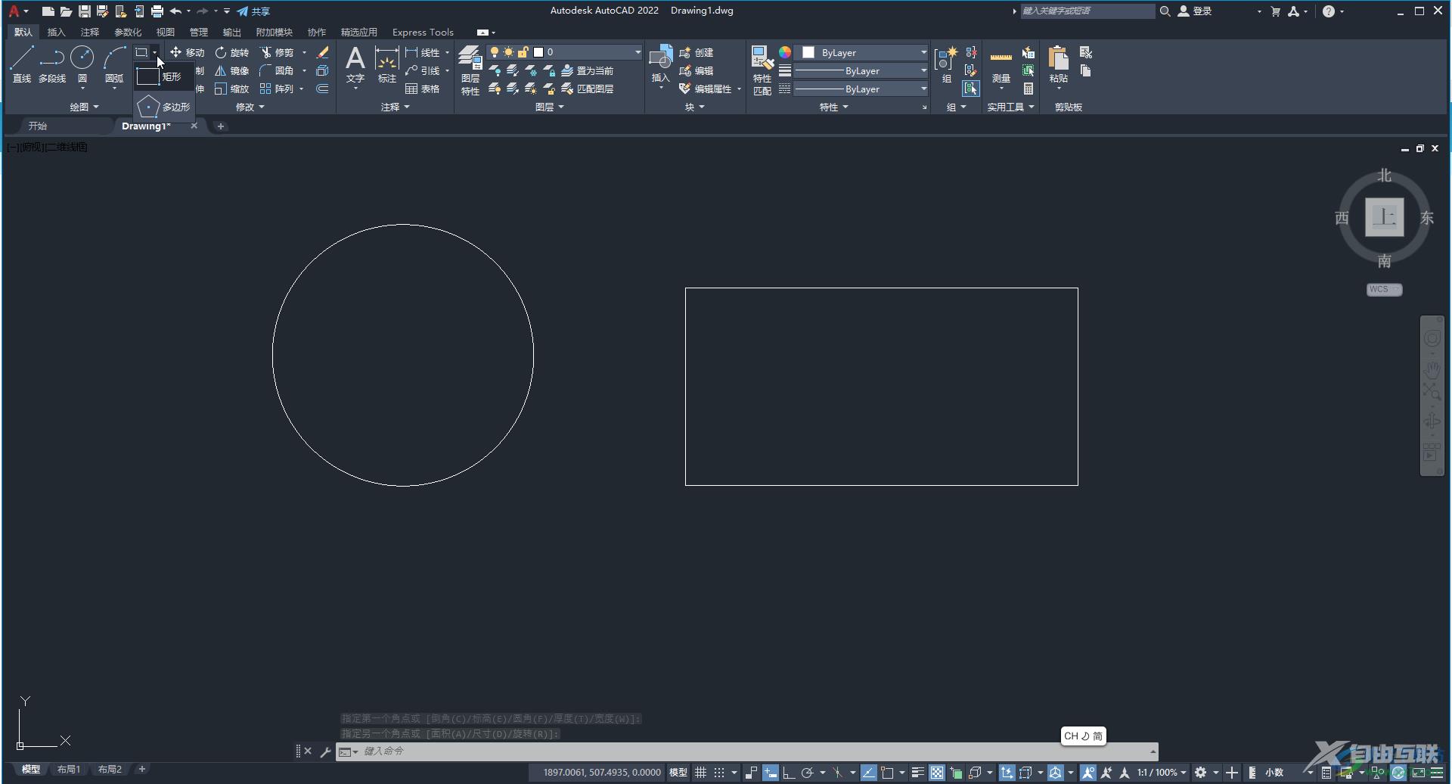Screen dimensions: 1452x784
Task: Click the Share (共享) button
Action: 253,11
